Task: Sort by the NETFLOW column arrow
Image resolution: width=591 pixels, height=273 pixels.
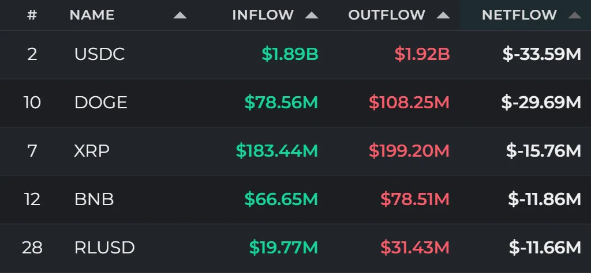Action: click(574, 16)
